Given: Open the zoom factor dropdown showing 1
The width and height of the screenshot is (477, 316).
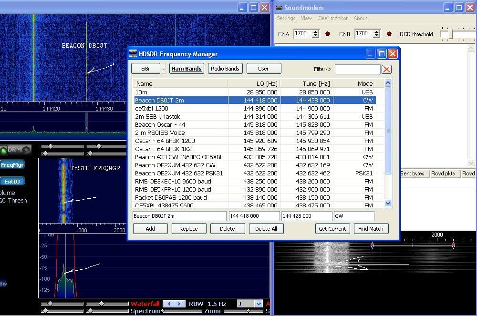Looking at the screenshot, I should pyautogui.click(x=258, y=304).
